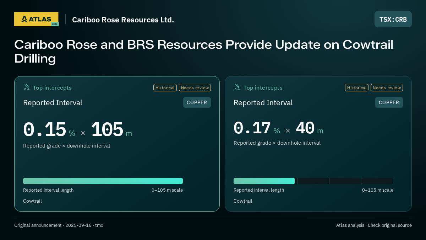Select the Needs review tag on 105 m card
The height and width of the screenshot is (240, 426).
(195, 88)
